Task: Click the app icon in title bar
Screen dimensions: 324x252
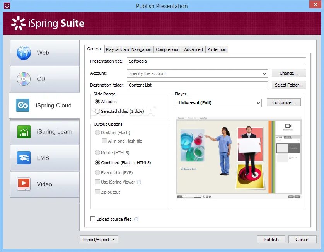Action: (x=7, y=6)
